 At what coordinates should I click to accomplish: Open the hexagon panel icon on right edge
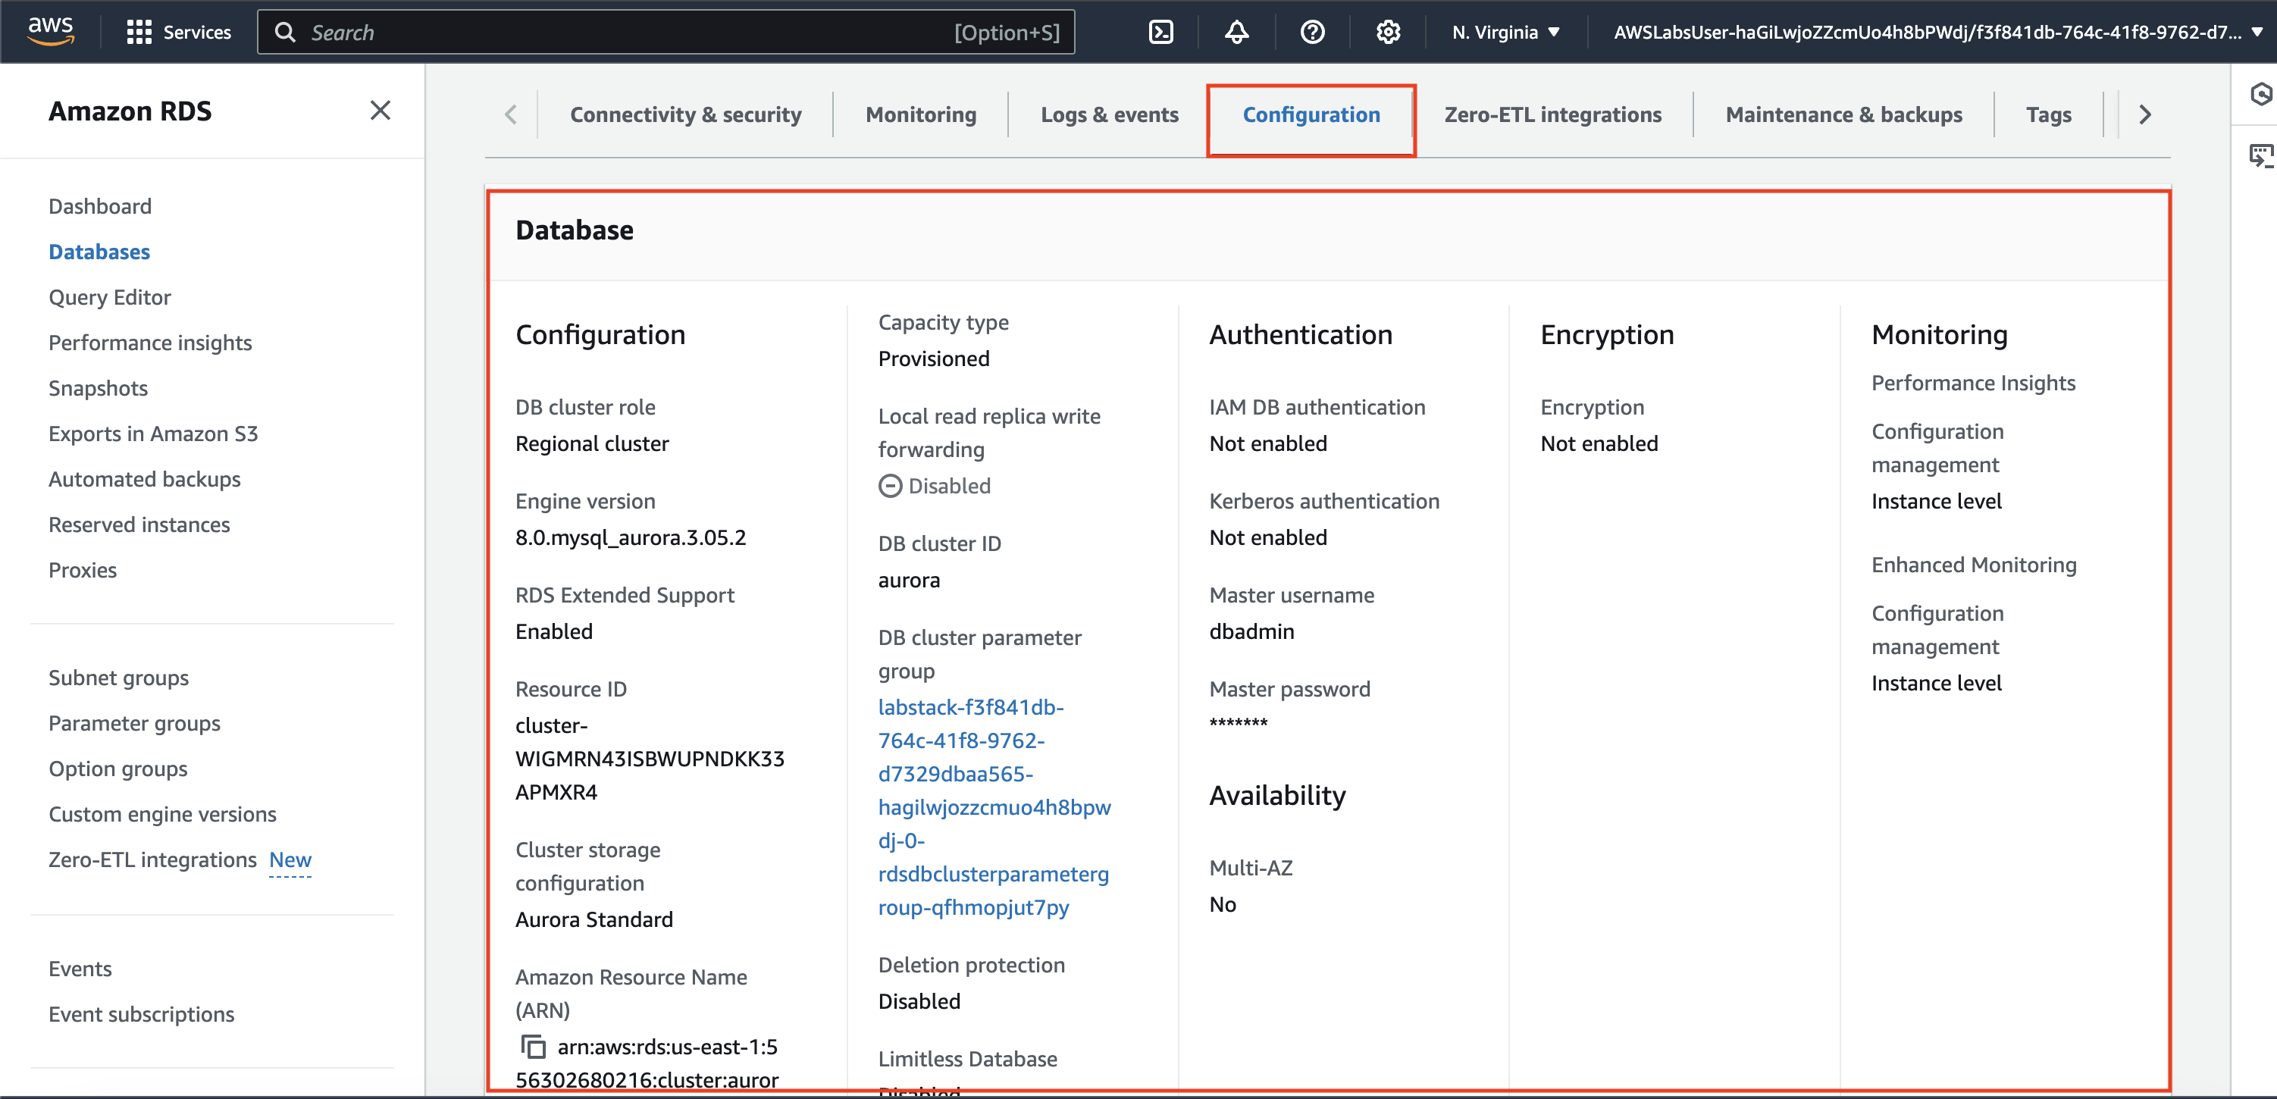pos(2260,94)
